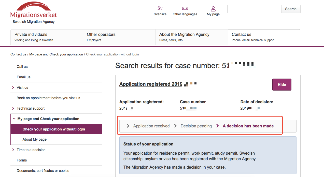Click the Search button
The height and width of the screenshot is (177, 324).
tap(291, 9)
